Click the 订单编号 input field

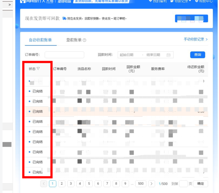64,55
